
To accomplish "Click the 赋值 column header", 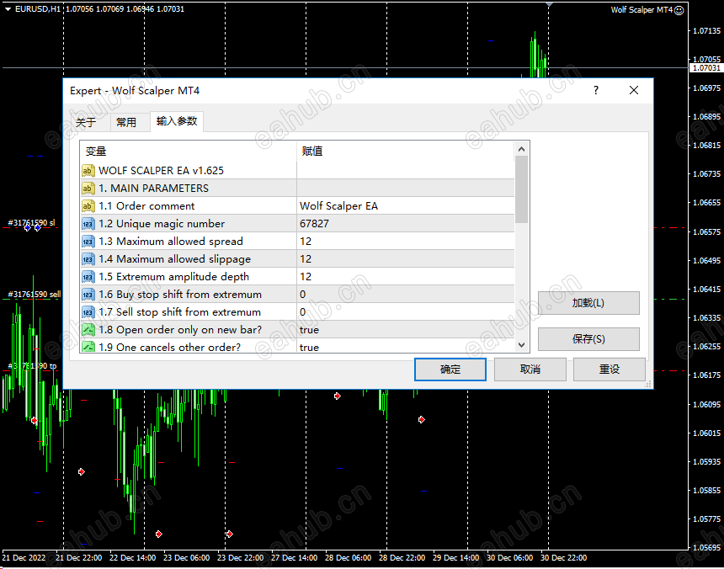I will (406, 151).
